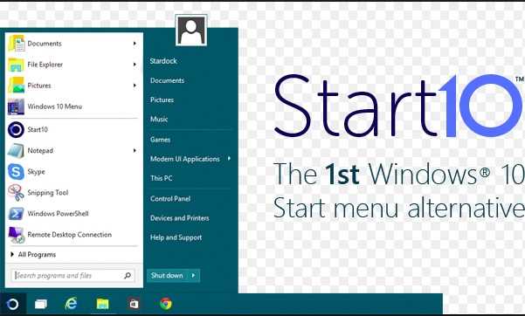Open Help and Support
The width and height of the screenshot is (525, 316).
(176, 237)
